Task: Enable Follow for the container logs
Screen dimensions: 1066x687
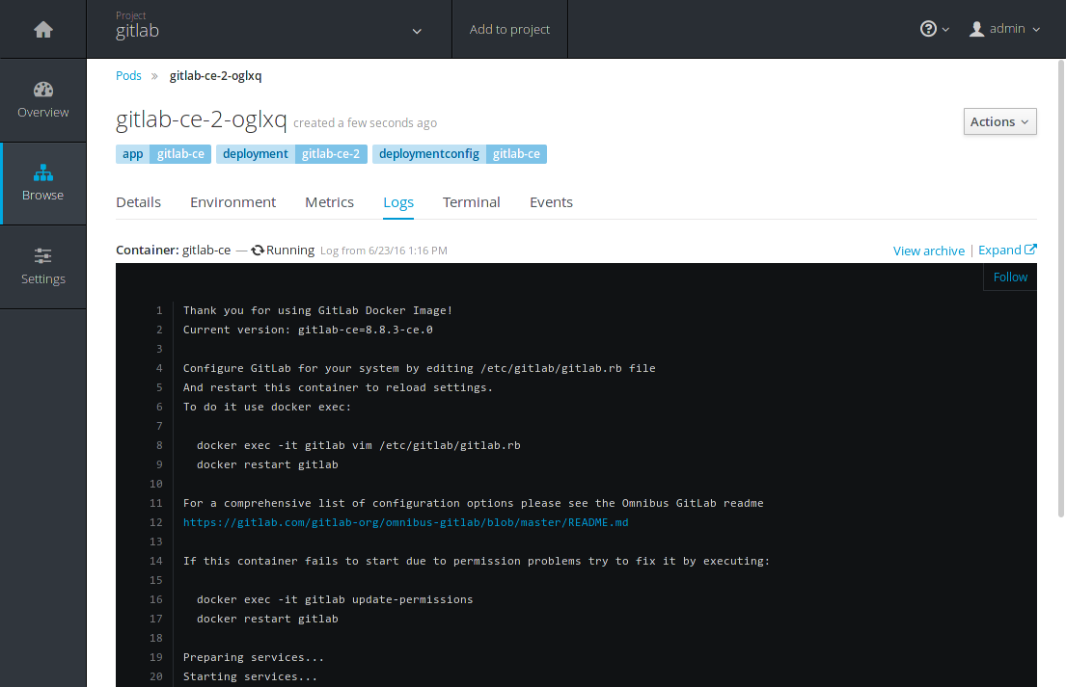Action: (x=1009, y=277)
